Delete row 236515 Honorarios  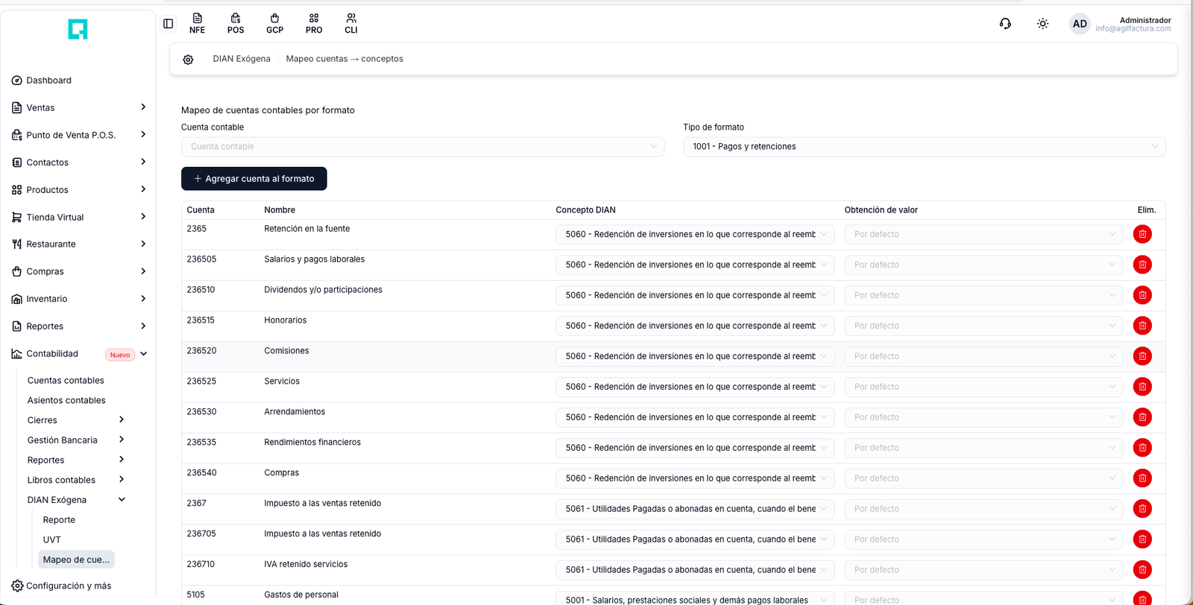1142,326
